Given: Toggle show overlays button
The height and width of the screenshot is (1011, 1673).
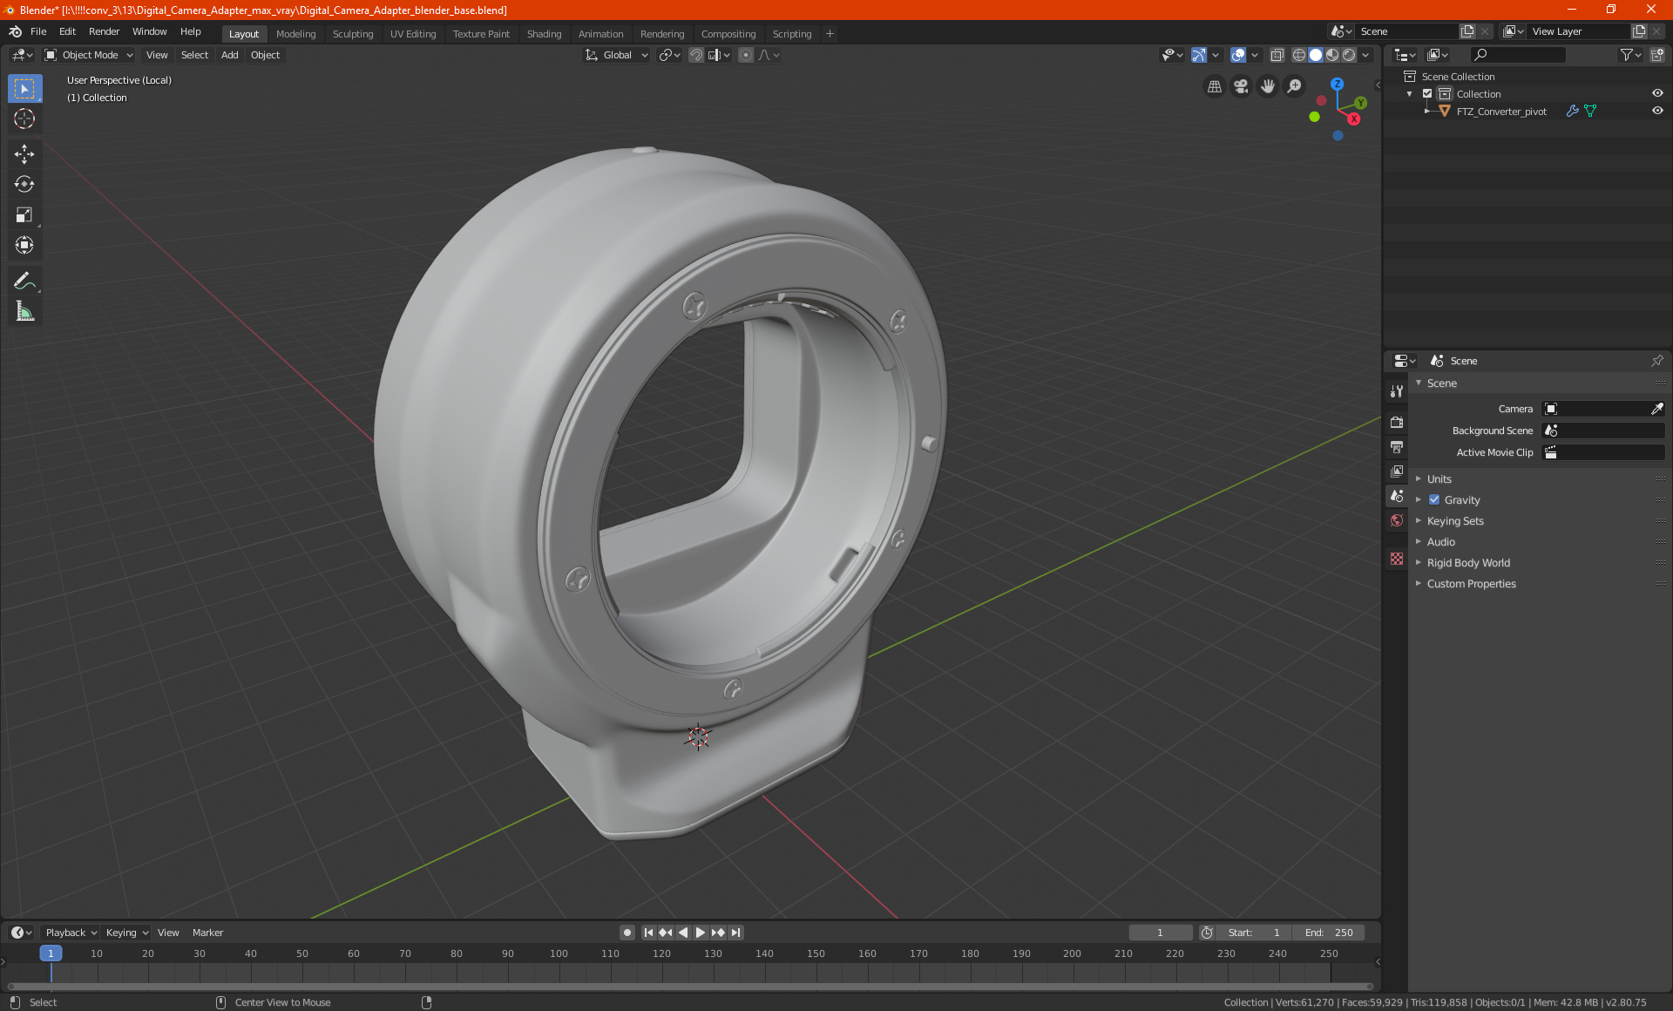Looking at the screenshot, I should [x=1238, y=55].
